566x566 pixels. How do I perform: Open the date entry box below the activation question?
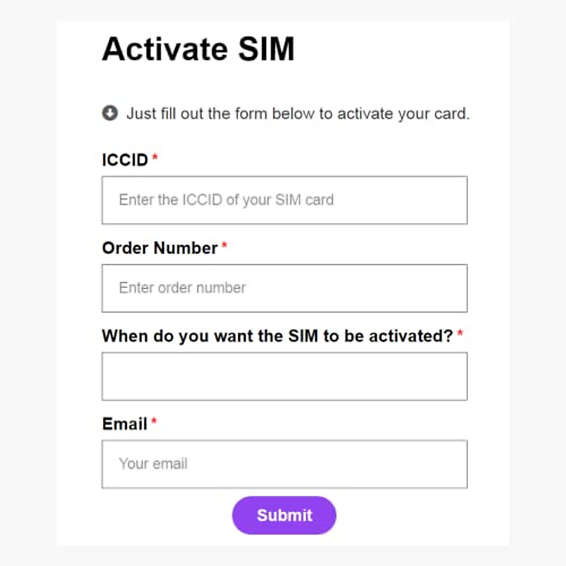(x=284, y=376)
